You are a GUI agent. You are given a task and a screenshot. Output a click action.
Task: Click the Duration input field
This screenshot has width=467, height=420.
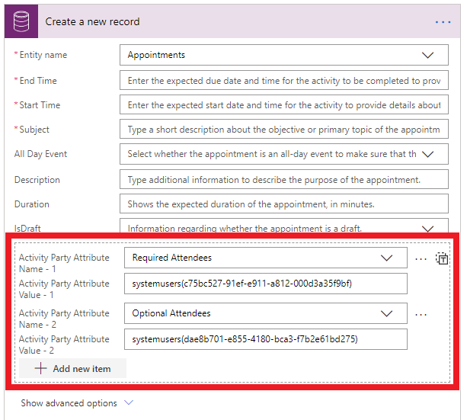(283, 204)
